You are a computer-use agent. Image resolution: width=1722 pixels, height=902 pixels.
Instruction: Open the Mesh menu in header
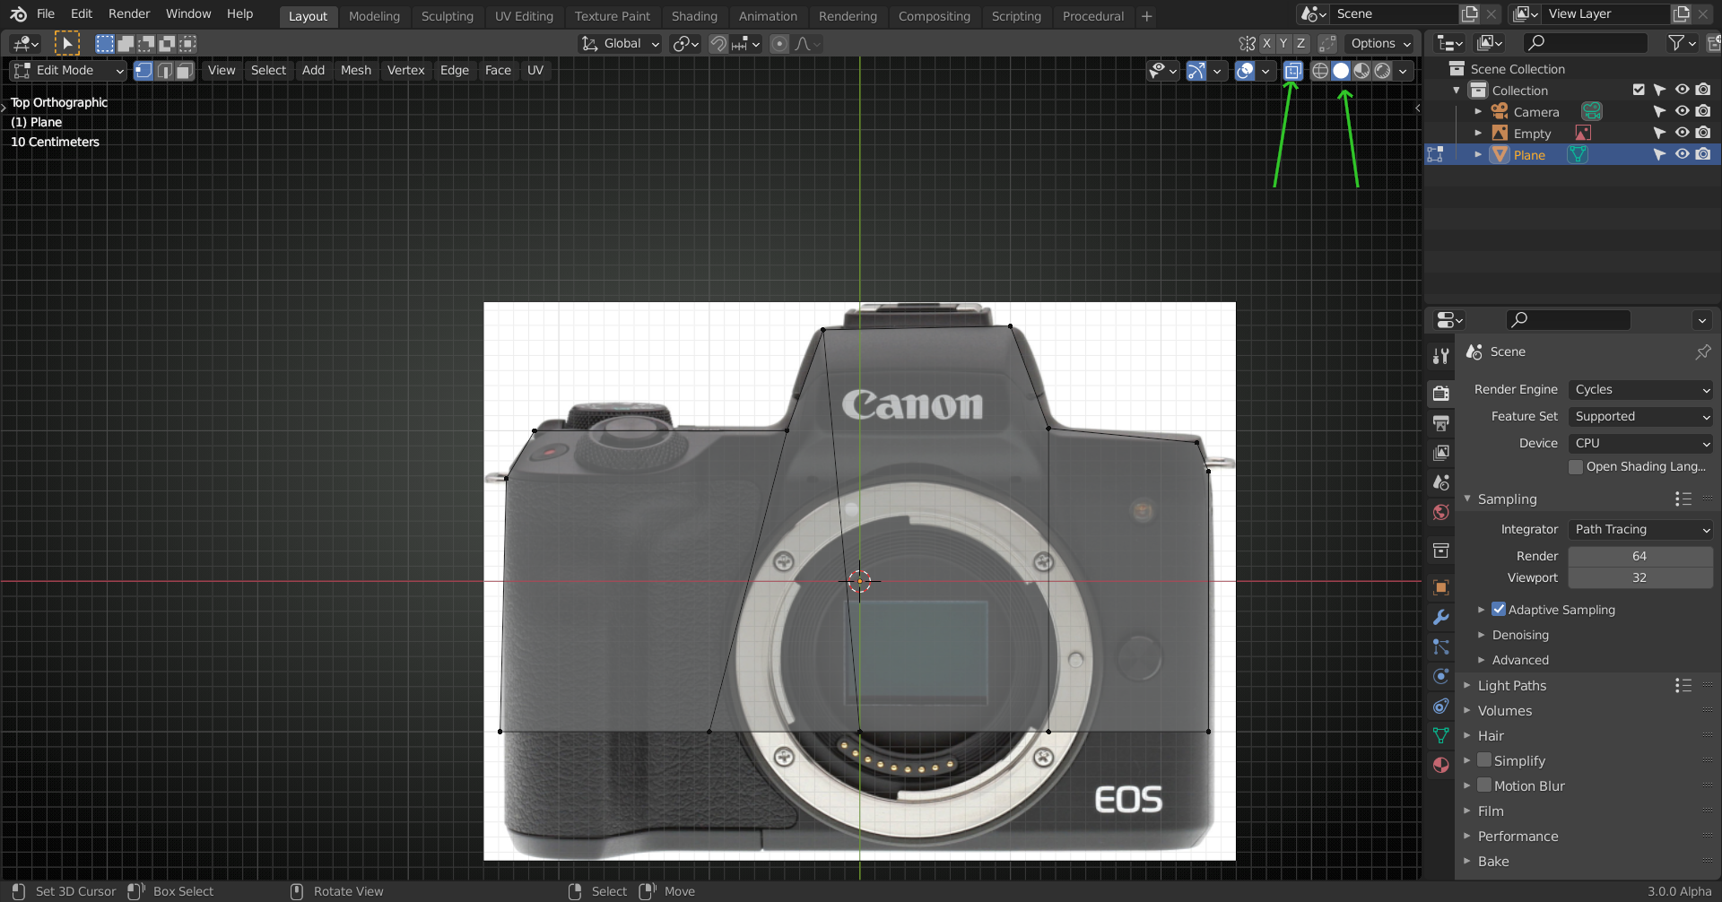(356, 70)
